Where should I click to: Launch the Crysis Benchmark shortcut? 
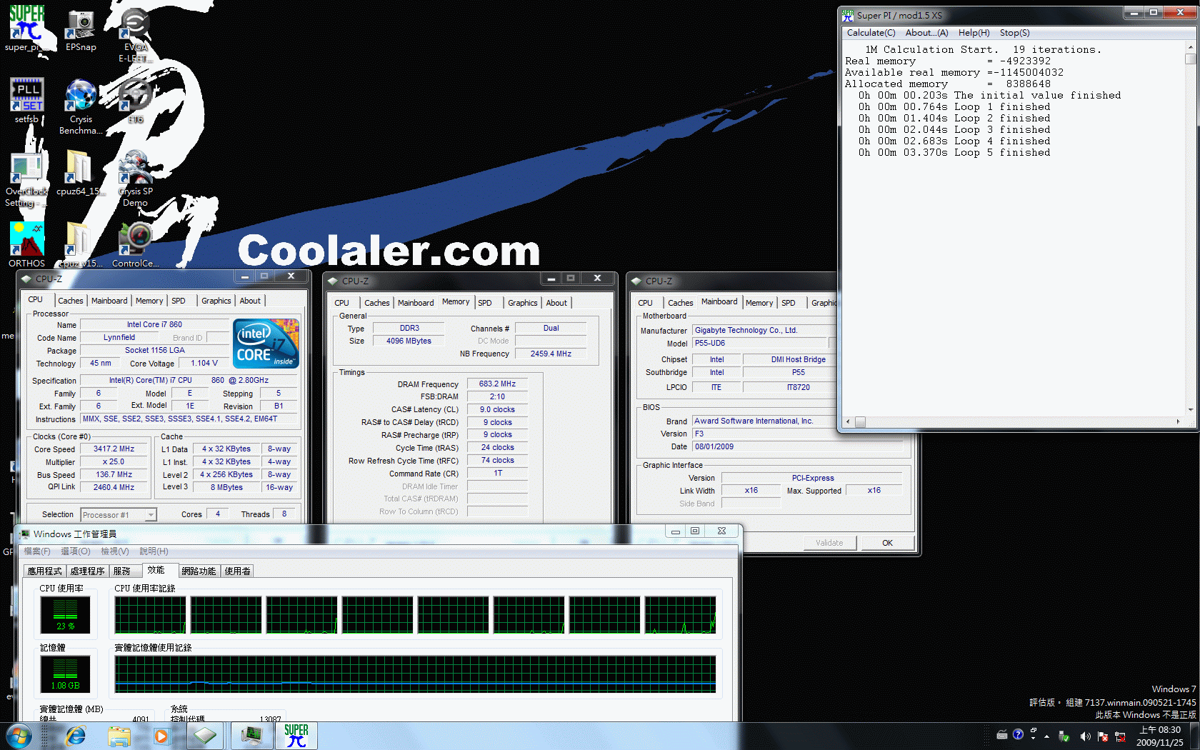point(81,106)
